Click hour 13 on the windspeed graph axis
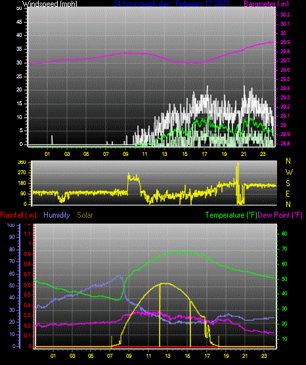 (165, 154)
